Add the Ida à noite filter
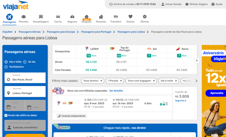The height and width of the screenshot is (137, 226). pyautogui.click(x=169, y=81)
